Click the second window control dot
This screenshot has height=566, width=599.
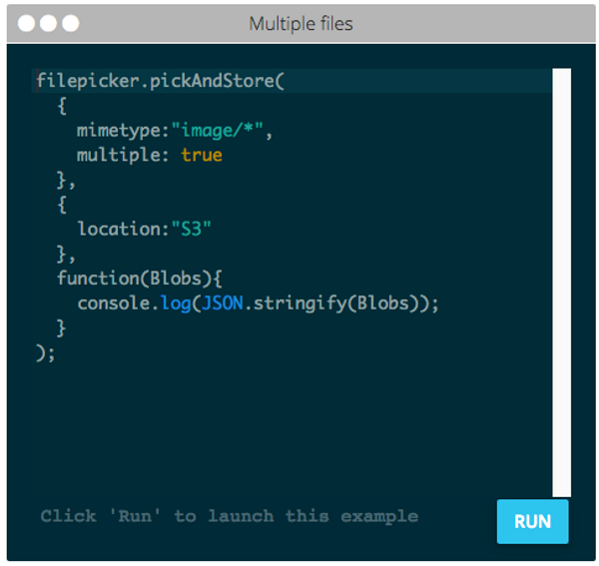49,23
